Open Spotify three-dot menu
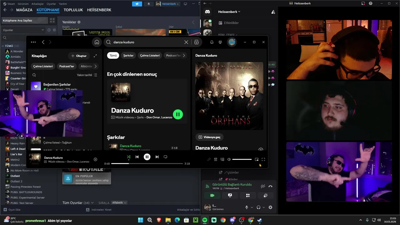 point(33,42)
